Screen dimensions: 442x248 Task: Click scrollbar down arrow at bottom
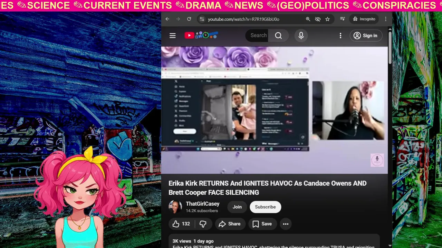point(390,245)
